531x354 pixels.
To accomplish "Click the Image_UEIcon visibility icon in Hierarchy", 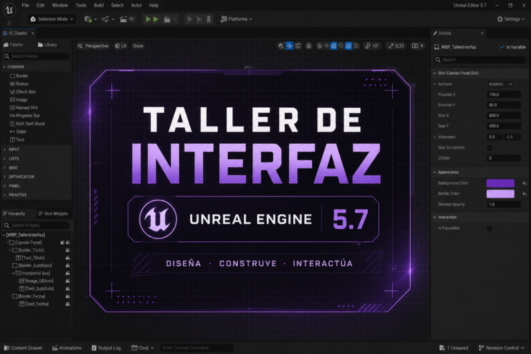I will 68,281.
